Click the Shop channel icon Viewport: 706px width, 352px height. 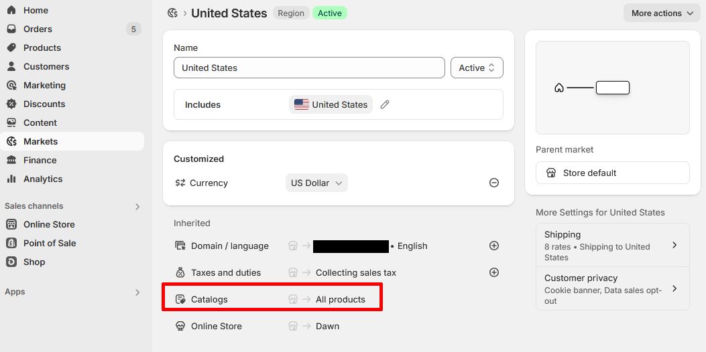(11, 262)
